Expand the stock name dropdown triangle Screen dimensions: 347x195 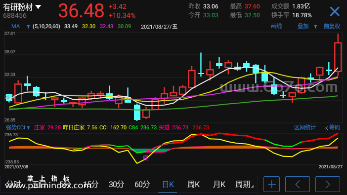38,7
